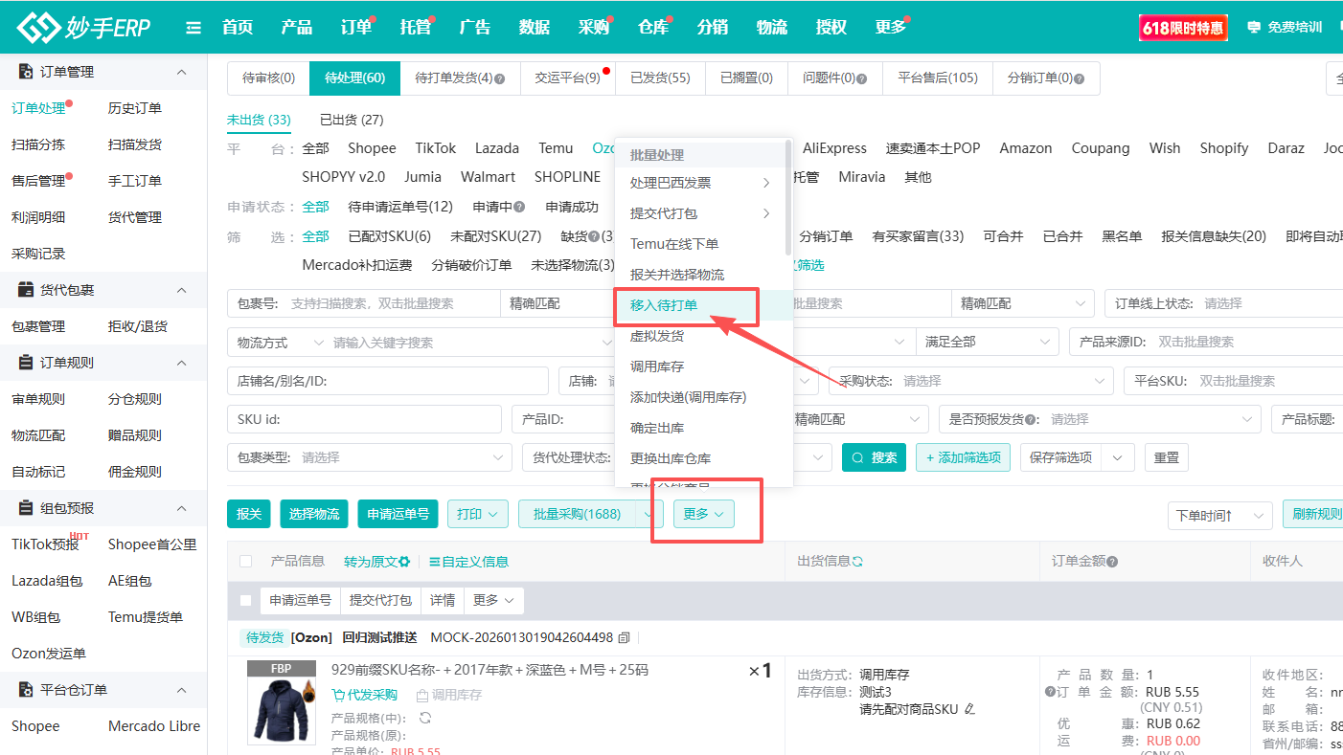Open the 物流方式 dropdown
The height and width of the screenshot is (755, 1343).
278,342
